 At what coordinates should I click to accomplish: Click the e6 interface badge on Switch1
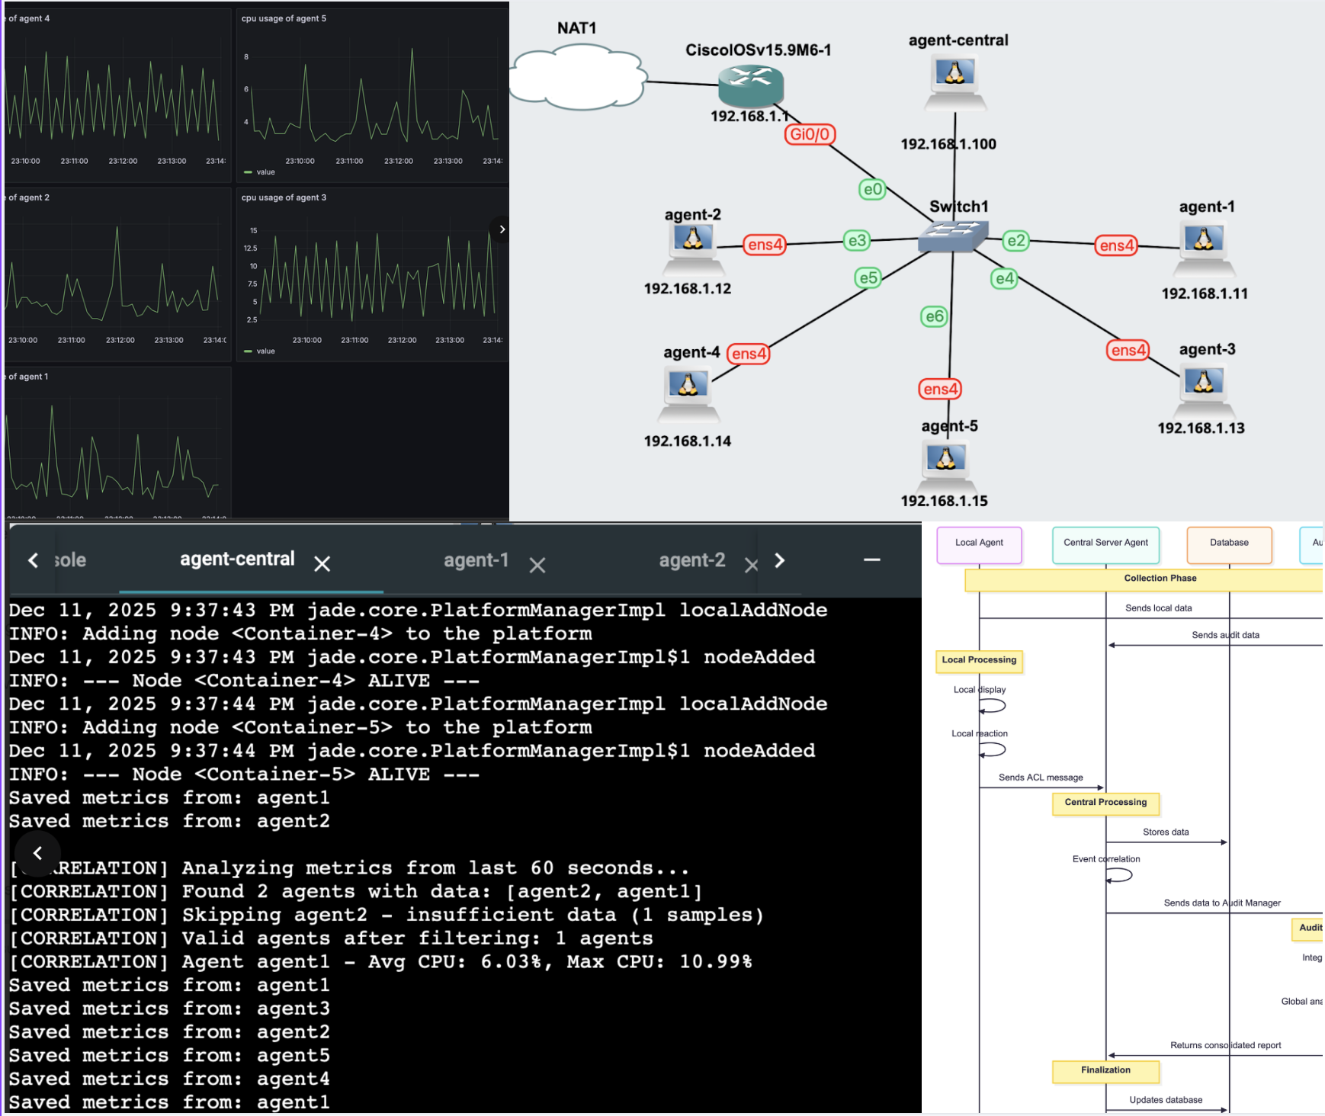935,316
